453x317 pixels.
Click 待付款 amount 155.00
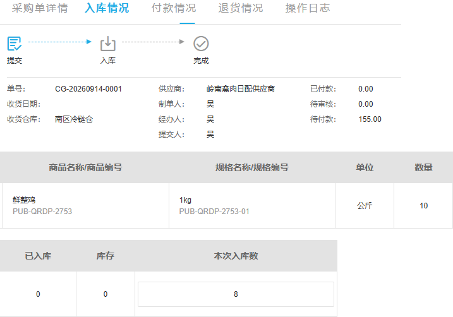370,119
